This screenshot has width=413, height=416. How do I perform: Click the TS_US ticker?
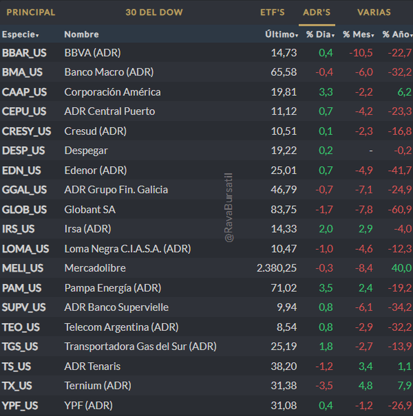pos(17,366)
